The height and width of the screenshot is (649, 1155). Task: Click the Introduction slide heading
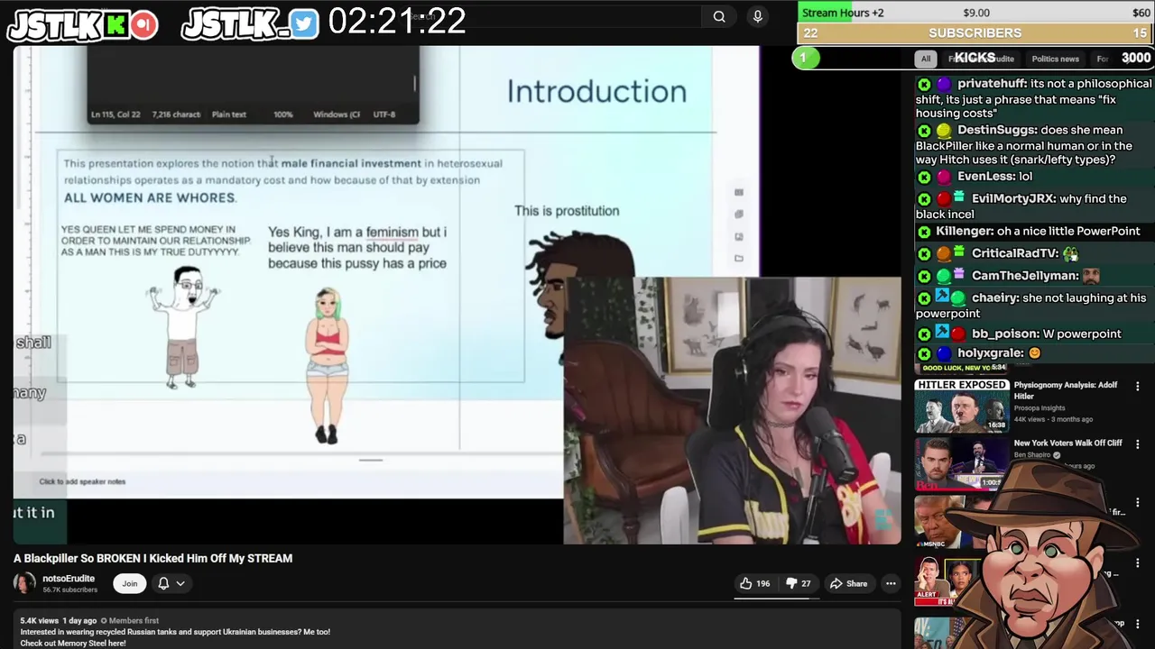pos(596,91)
